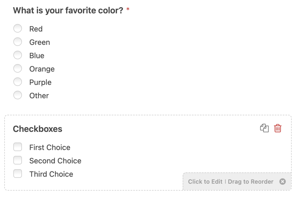Click the favorite color question label
Image resolution: width=297 pixels, height=197 pixels.
pos(68,11)
